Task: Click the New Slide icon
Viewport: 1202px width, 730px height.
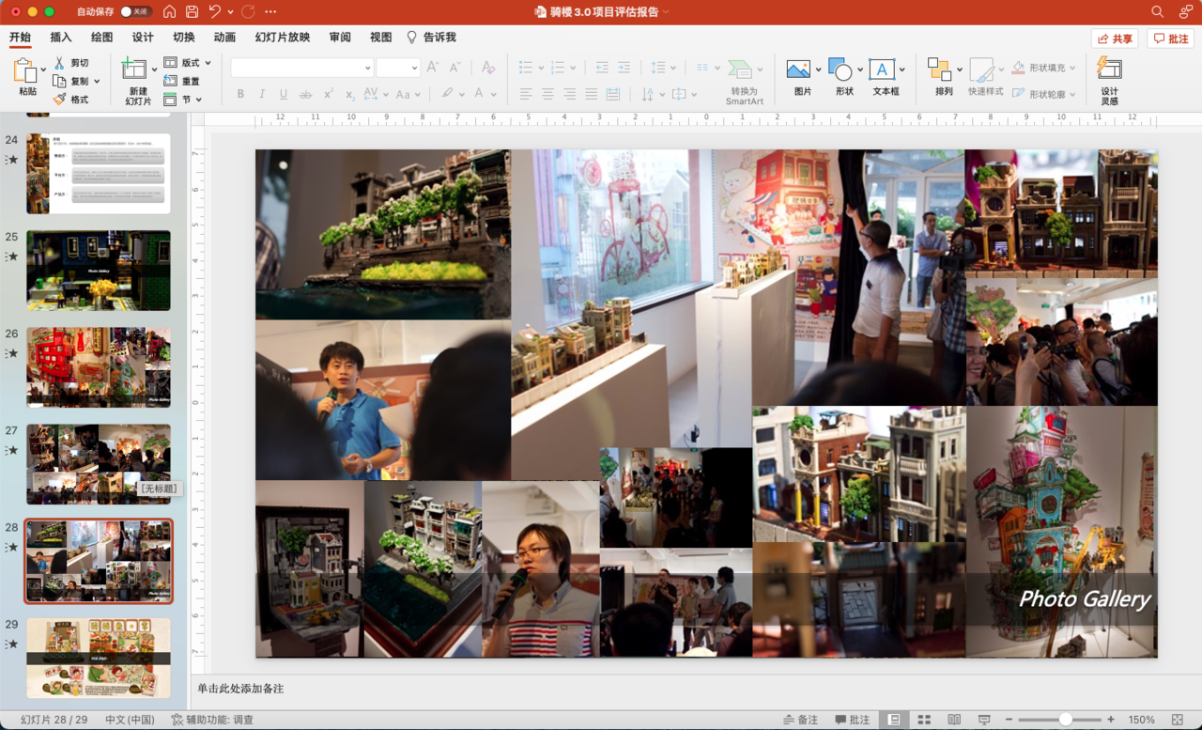Action: [134, 69]
